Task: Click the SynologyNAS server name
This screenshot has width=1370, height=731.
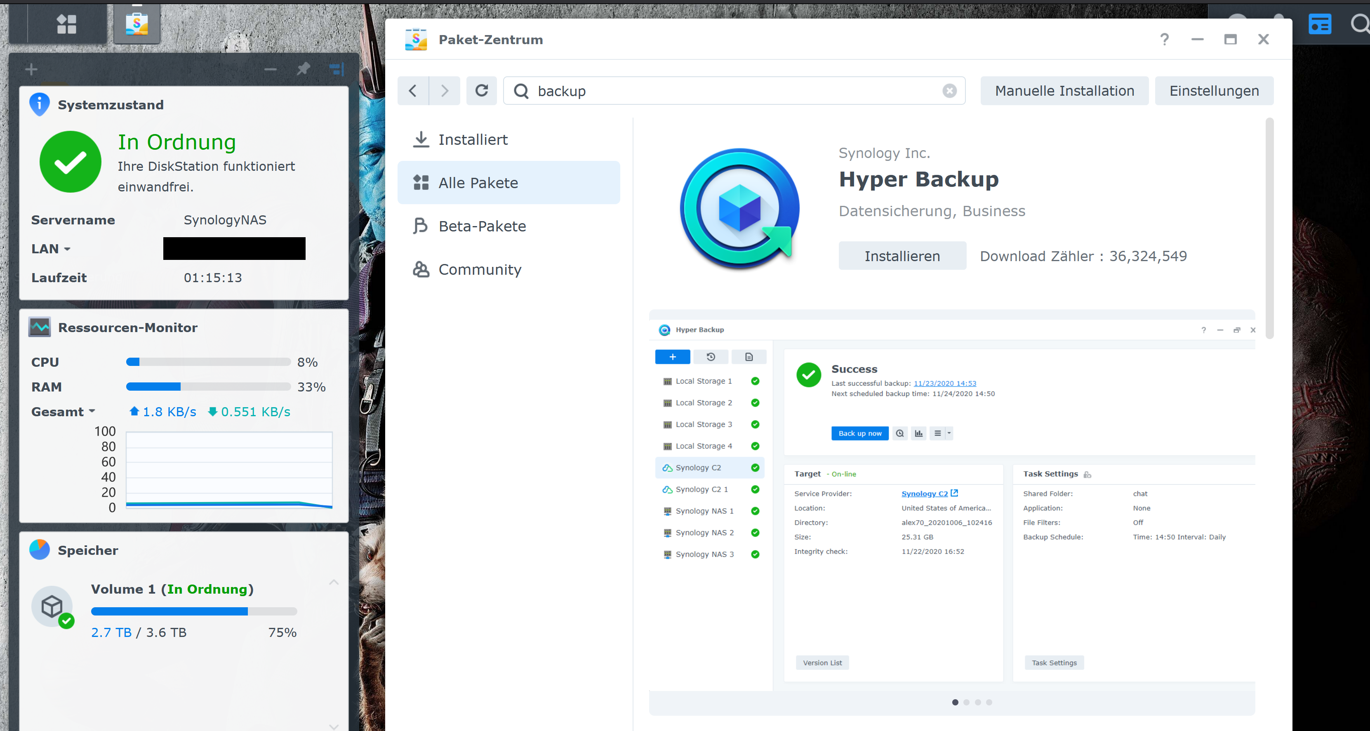Action: [225, 220]
